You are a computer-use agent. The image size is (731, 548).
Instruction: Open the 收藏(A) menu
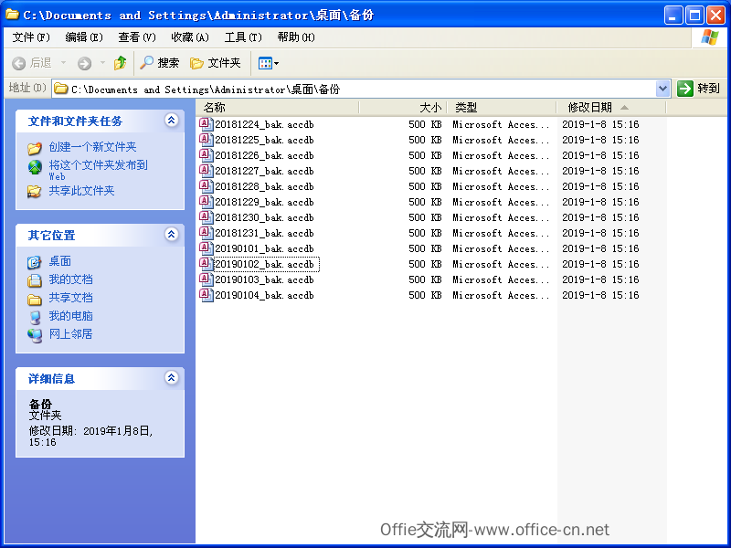(x=190, y=37)
